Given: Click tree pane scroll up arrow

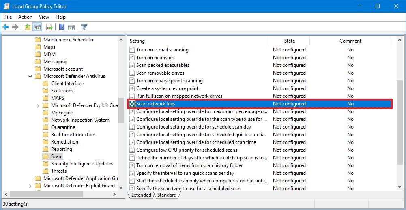Looking at the screenshot, I should 121,40.
